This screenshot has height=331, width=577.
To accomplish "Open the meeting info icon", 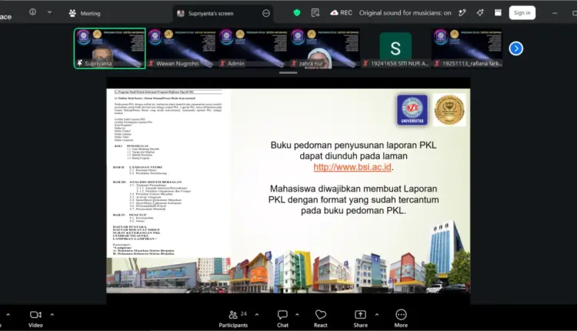I will (x=33, y=12).
